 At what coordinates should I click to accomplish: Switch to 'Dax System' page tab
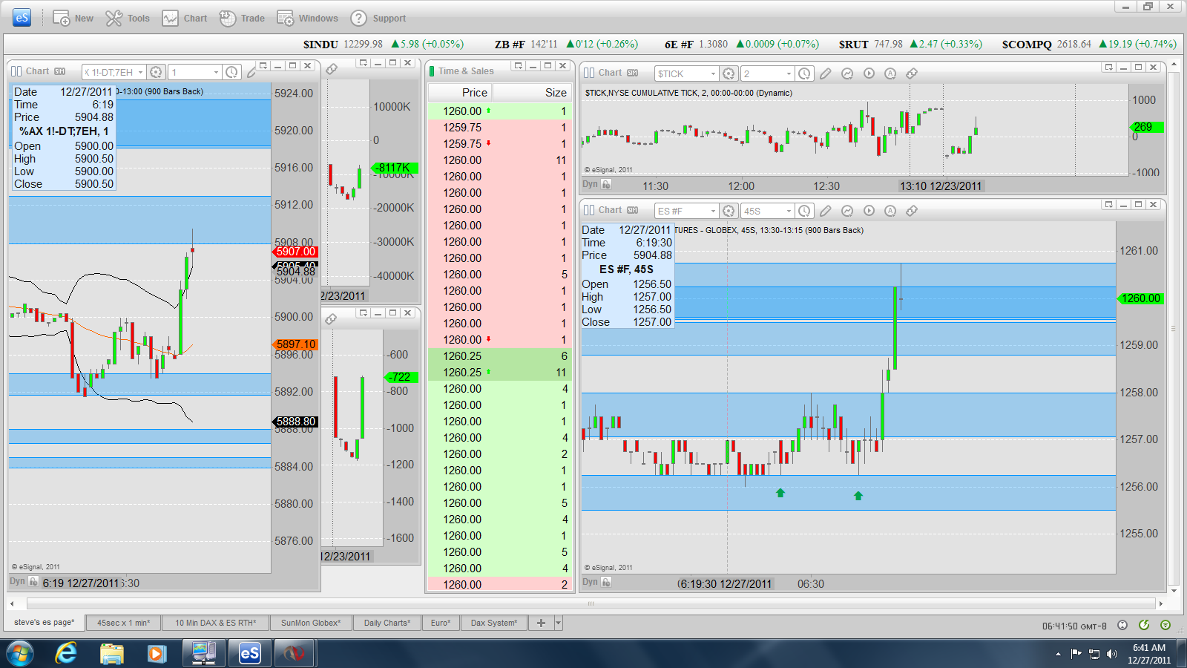pyautogui.click(x=494, y=623)
